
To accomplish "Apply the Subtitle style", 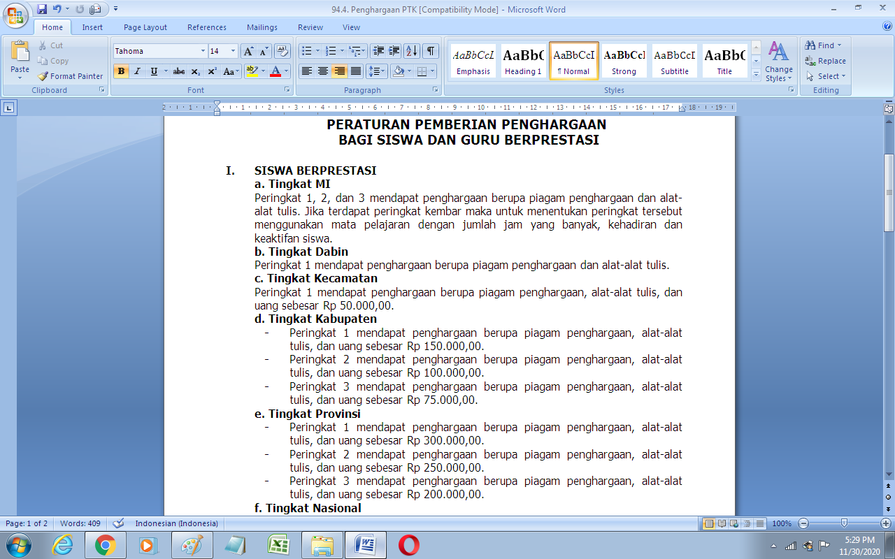I will 675,61.
